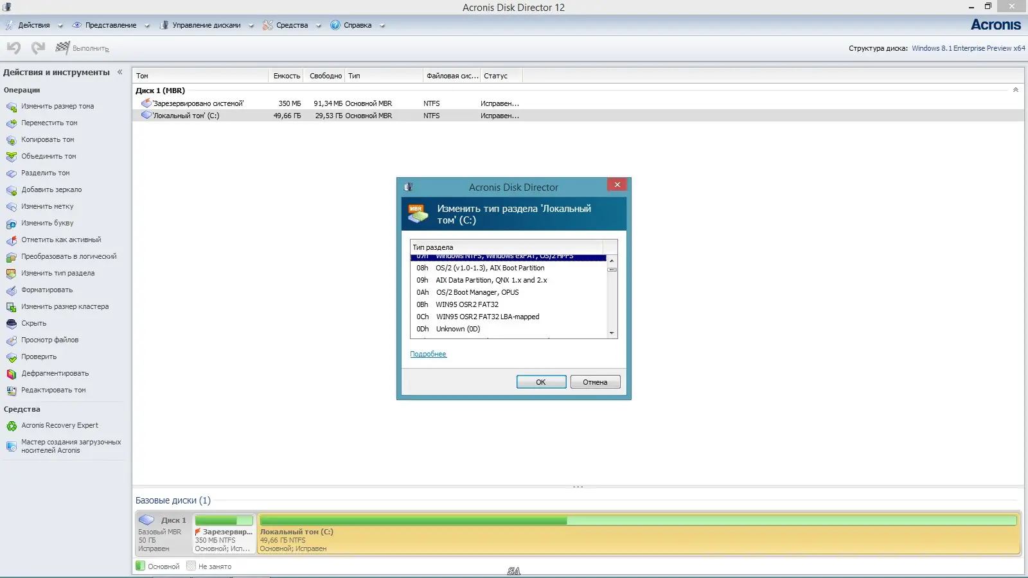This screenshot has width=1028, height=578.
Task: Open the Представление dropdown menu
Action: [111, 25]
